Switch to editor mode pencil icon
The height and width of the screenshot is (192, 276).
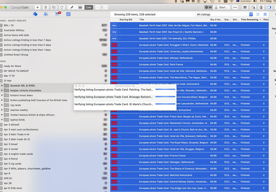click(72, 7)
